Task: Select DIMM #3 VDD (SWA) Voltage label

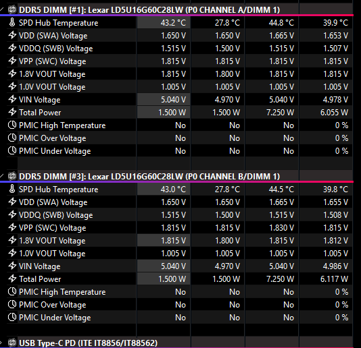Action: coord(53,202)
